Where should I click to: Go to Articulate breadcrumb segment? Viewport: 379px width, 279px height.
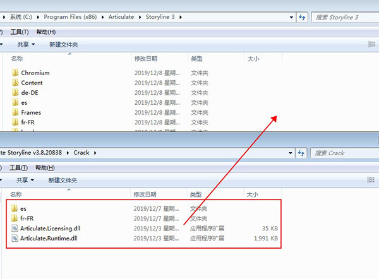tap(121, 17)
